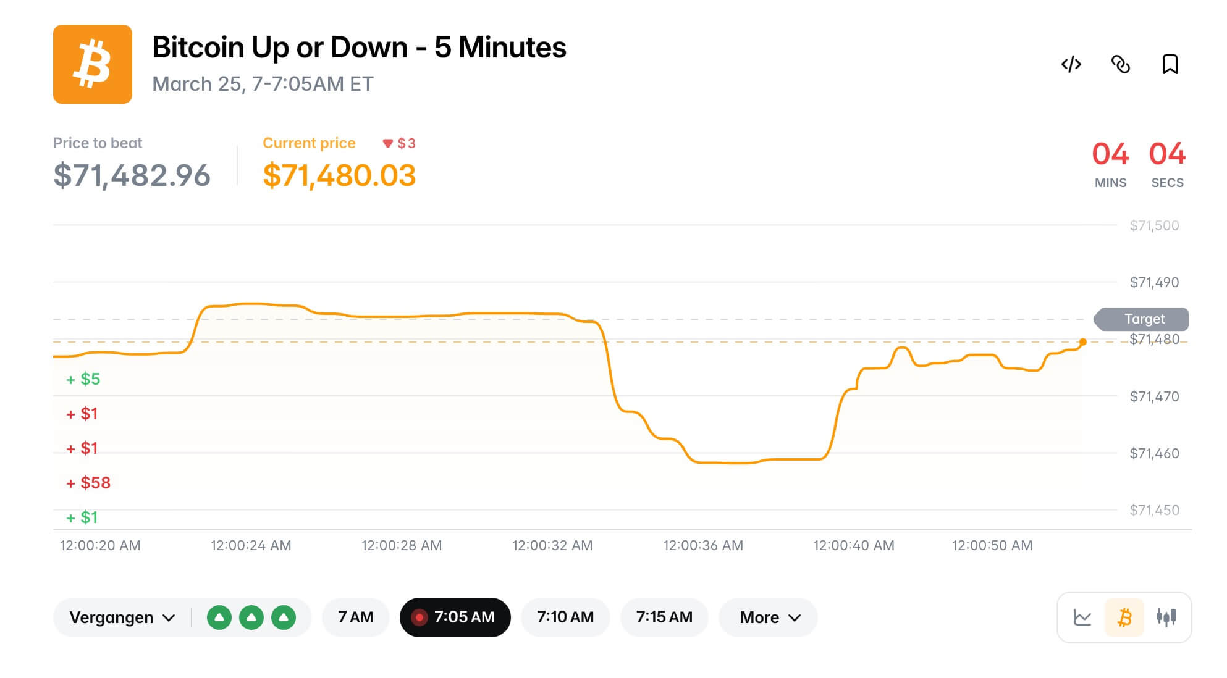The height and width of the screenshot is (678, 1227).
Task: Switch to the 7 AM market tab
Action: click(356, 617)
